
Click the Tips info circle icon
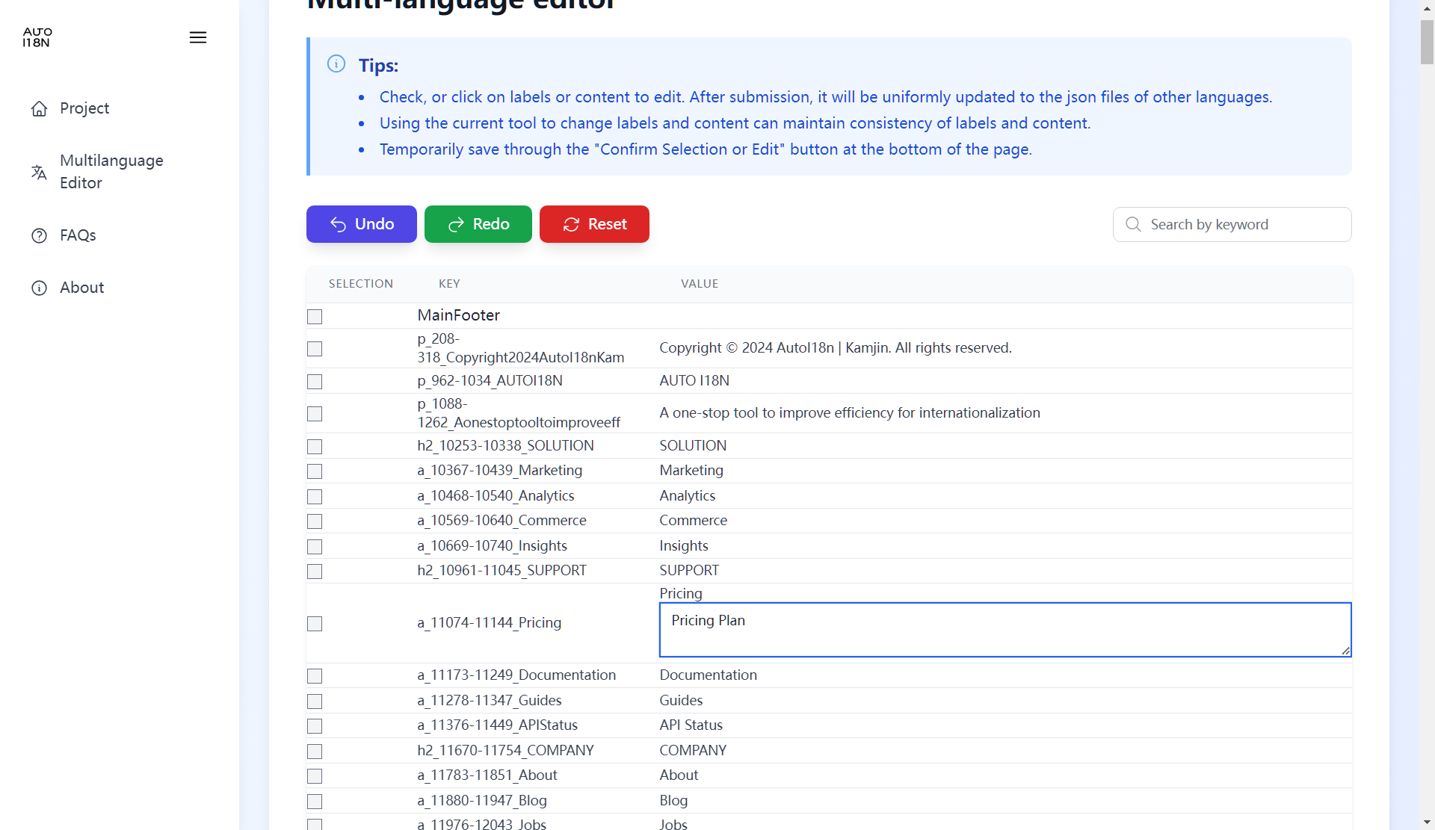click(x=336, y=64)
